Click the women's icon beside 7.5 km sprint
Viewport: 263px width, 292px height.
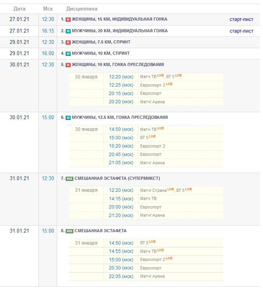68,42
